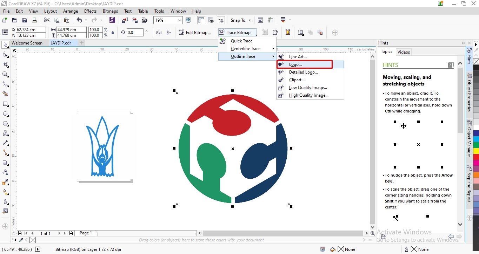Click the rotation angle input field
479x254 pixels.
(135, 33)
